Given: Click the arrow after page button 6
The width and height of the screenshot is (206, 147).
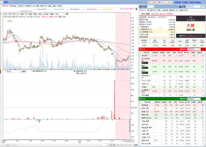Looking at the screenshot, I should (x=18, y=145).
